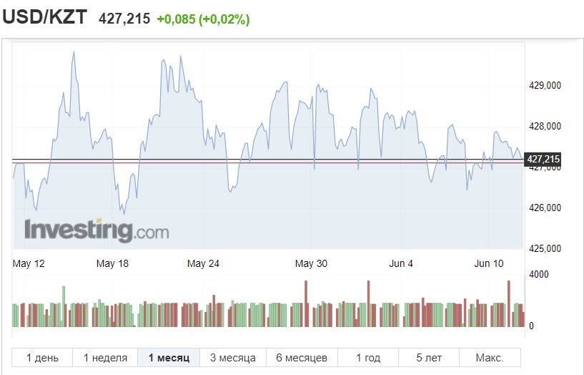Image resolution: width=584 pixels, height=375 pixels.
Task: Select the Jun 4 date marker
Action: pyautogui.click(x=401, y=263)
